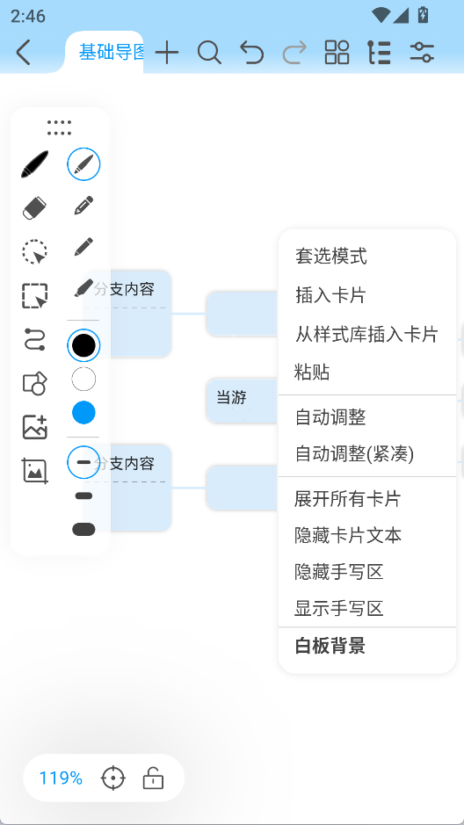
Task: Select the thickest stroke width
Action: (83, 529)
